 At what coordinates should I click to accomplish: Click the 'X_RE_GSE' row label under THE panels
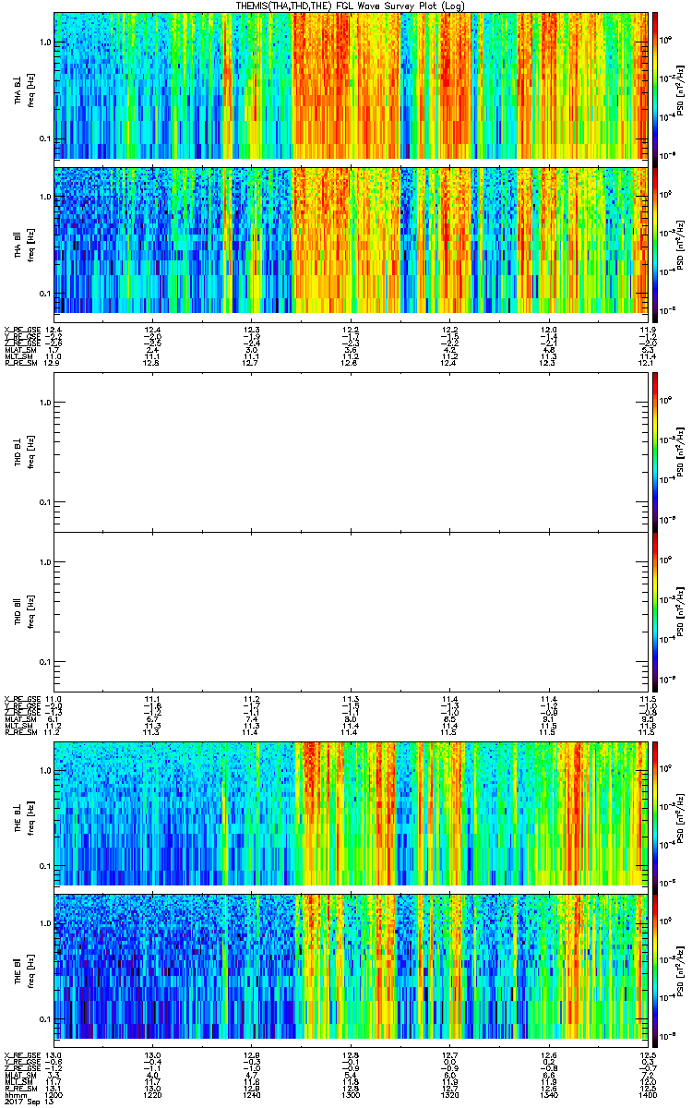(22, 1055)
